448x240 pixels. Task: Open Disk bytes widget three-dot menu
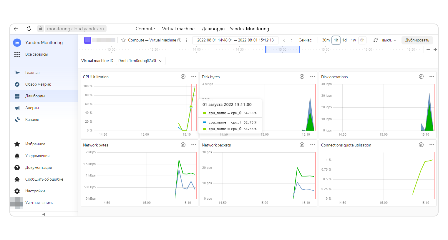313,76
